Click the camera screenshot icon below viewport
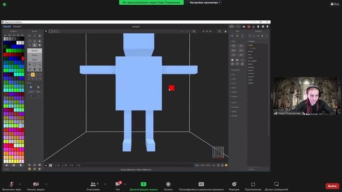Screen dimensions: 342x192 pyautogui.click(x=50, y=165)
